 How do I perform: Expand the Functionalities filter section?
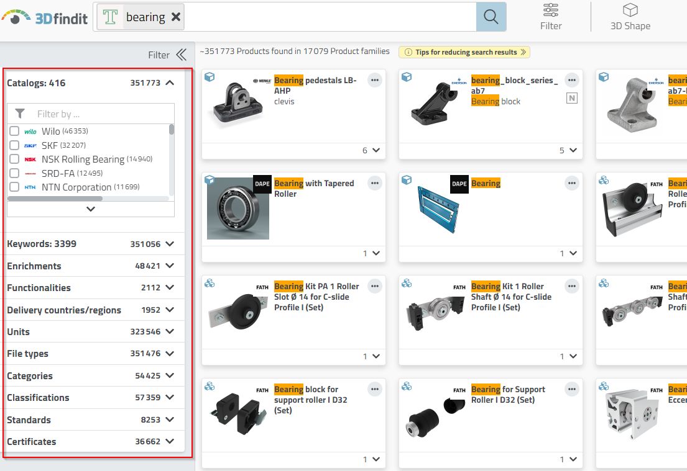[x=170, y=288]
